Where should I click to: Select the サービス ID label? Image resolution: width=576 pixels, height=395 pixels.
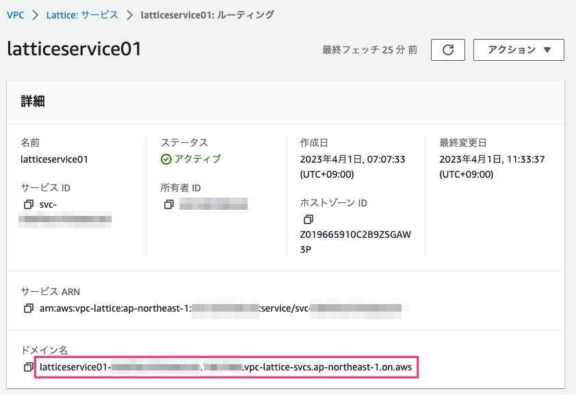(46, 188)
